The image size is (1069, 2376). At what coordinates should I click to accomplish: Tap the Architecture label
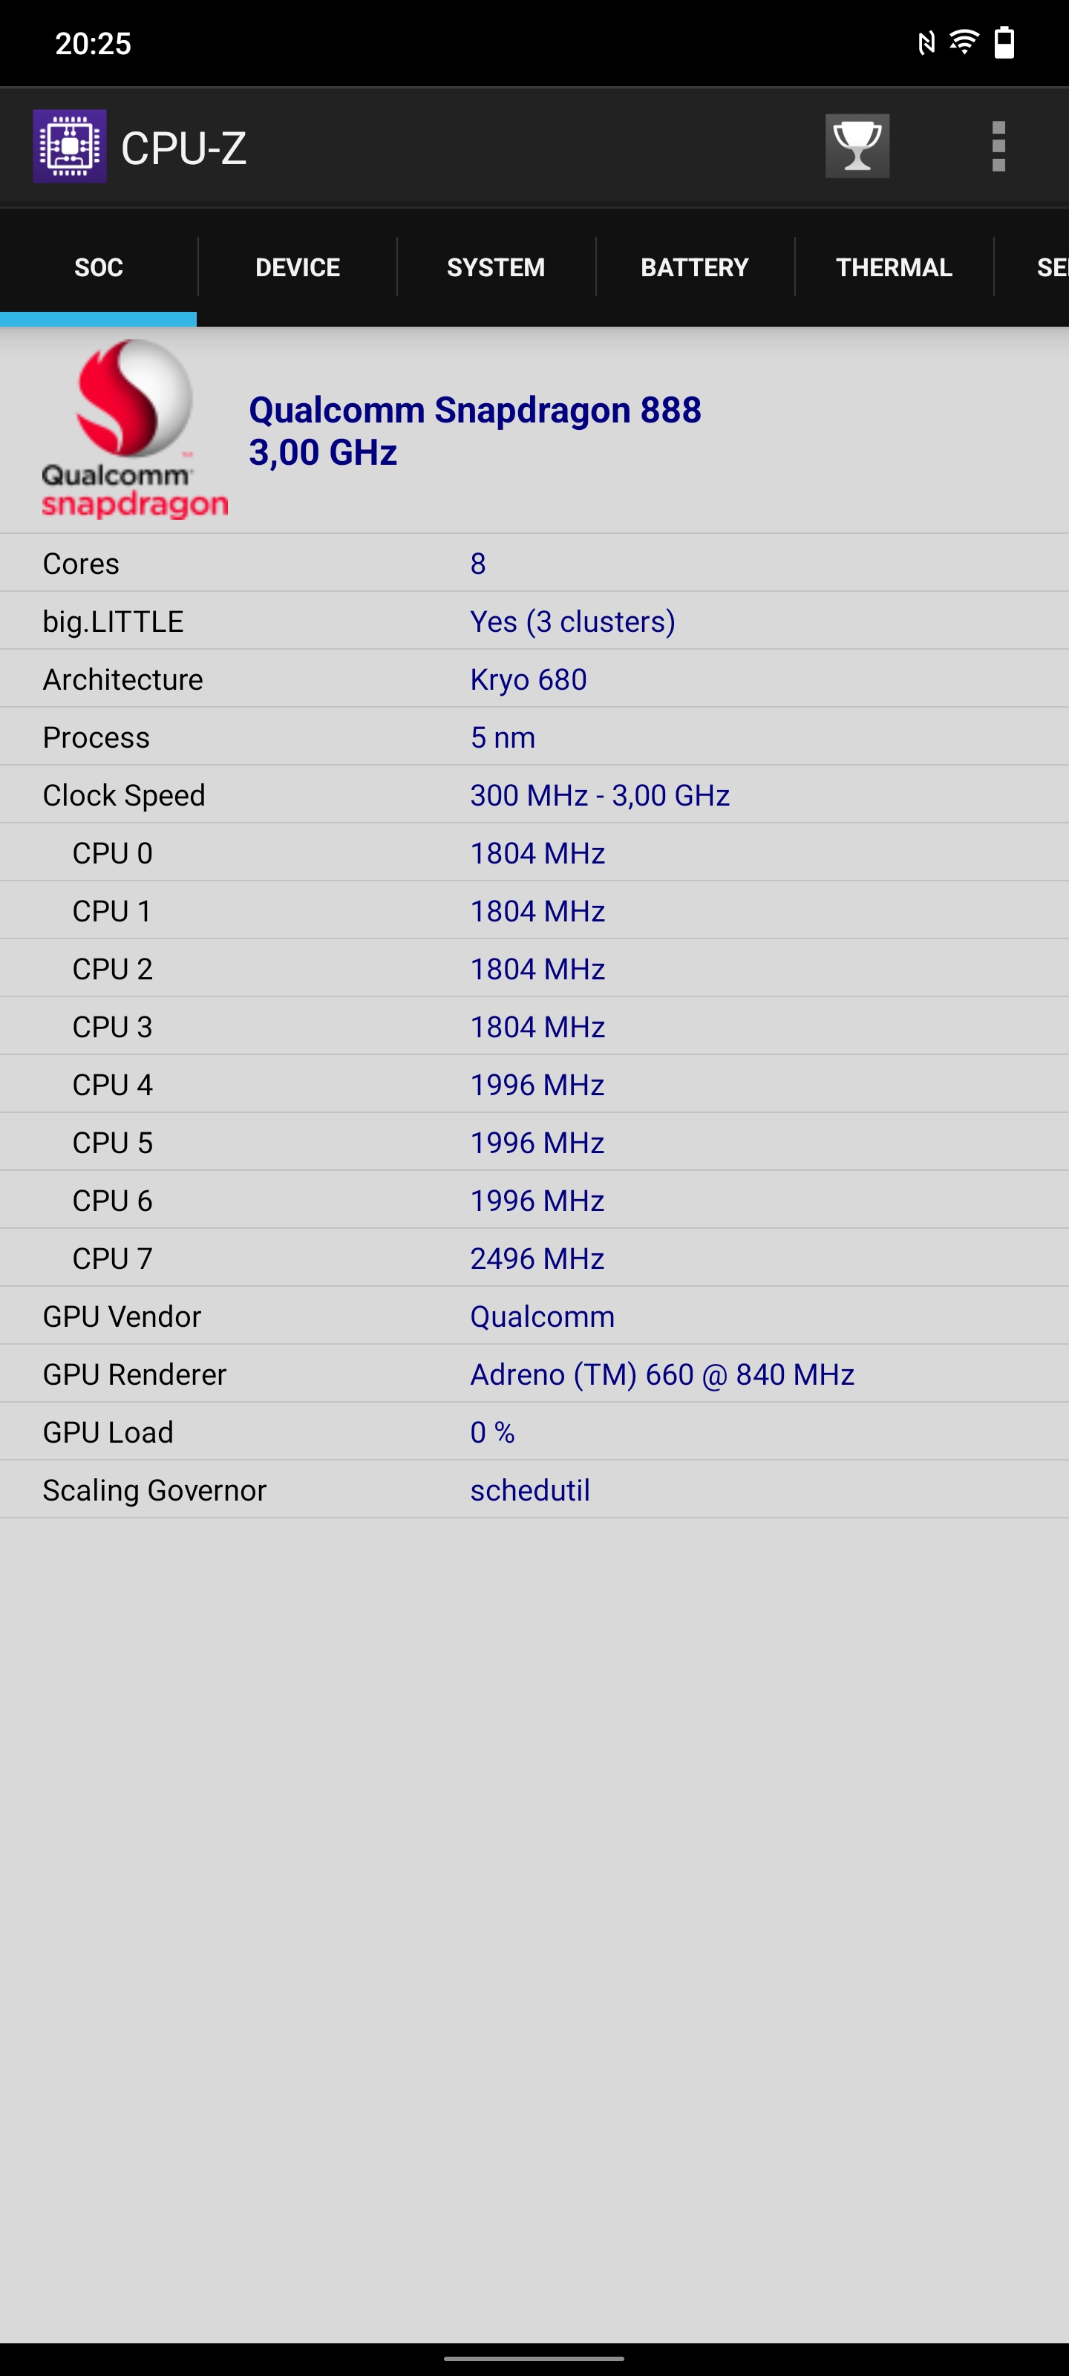coord(122,680)
